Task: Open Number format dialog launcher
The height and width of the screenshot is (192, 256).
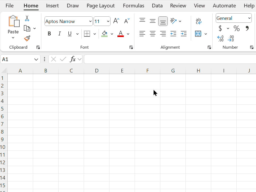Action: (251, 47)
